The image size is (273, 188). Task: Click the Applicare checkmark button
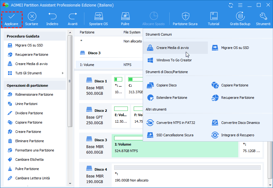click(11, 19)
